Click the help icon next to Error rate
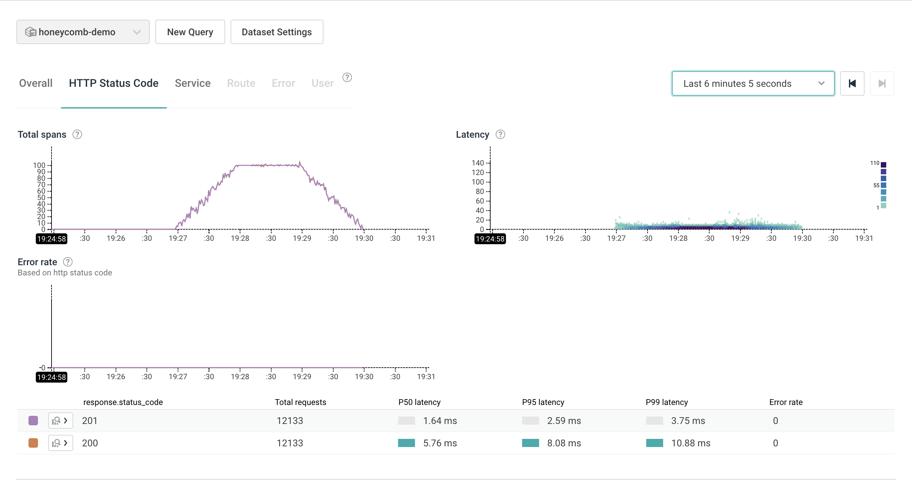The image size is (912, 485). pyautogui.click(x=68, y=261)
